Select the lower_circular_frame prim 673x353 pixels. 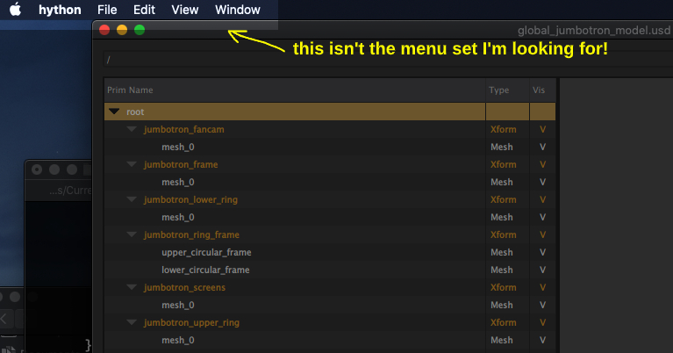pos(205,270)
